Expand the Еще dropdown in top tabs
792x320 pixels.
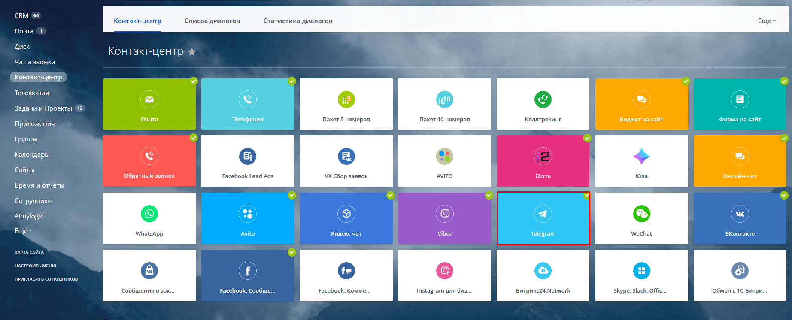click(x=767, y=21)
